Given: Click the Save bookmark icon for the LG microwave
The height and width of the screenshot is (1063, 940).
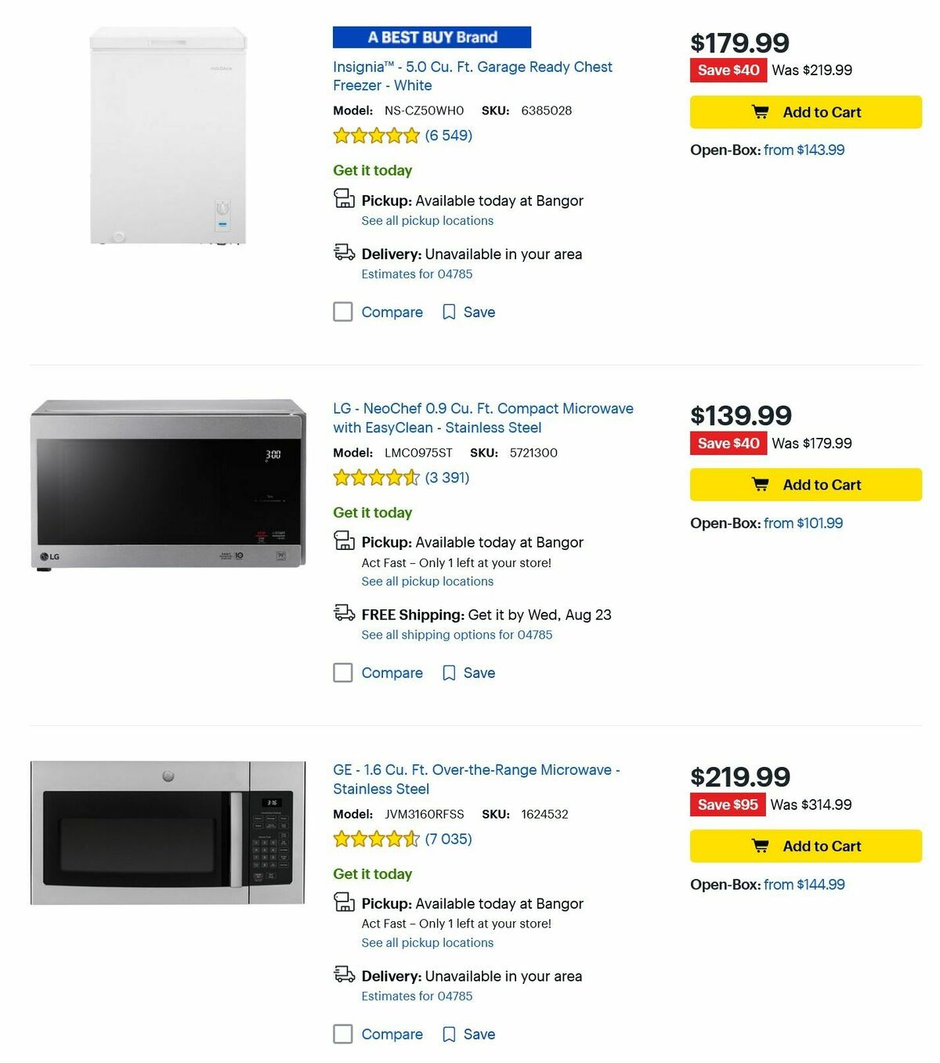Looking at the screenshot, I should coord(448,672).
